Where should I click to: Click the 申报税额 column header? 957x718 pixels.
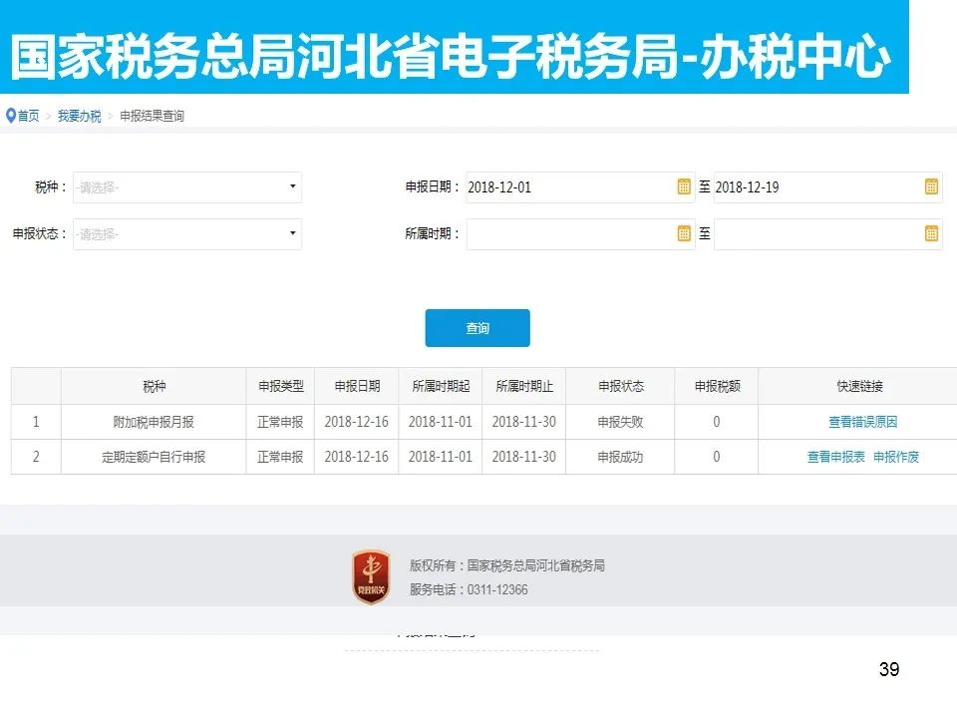point(717,386)
